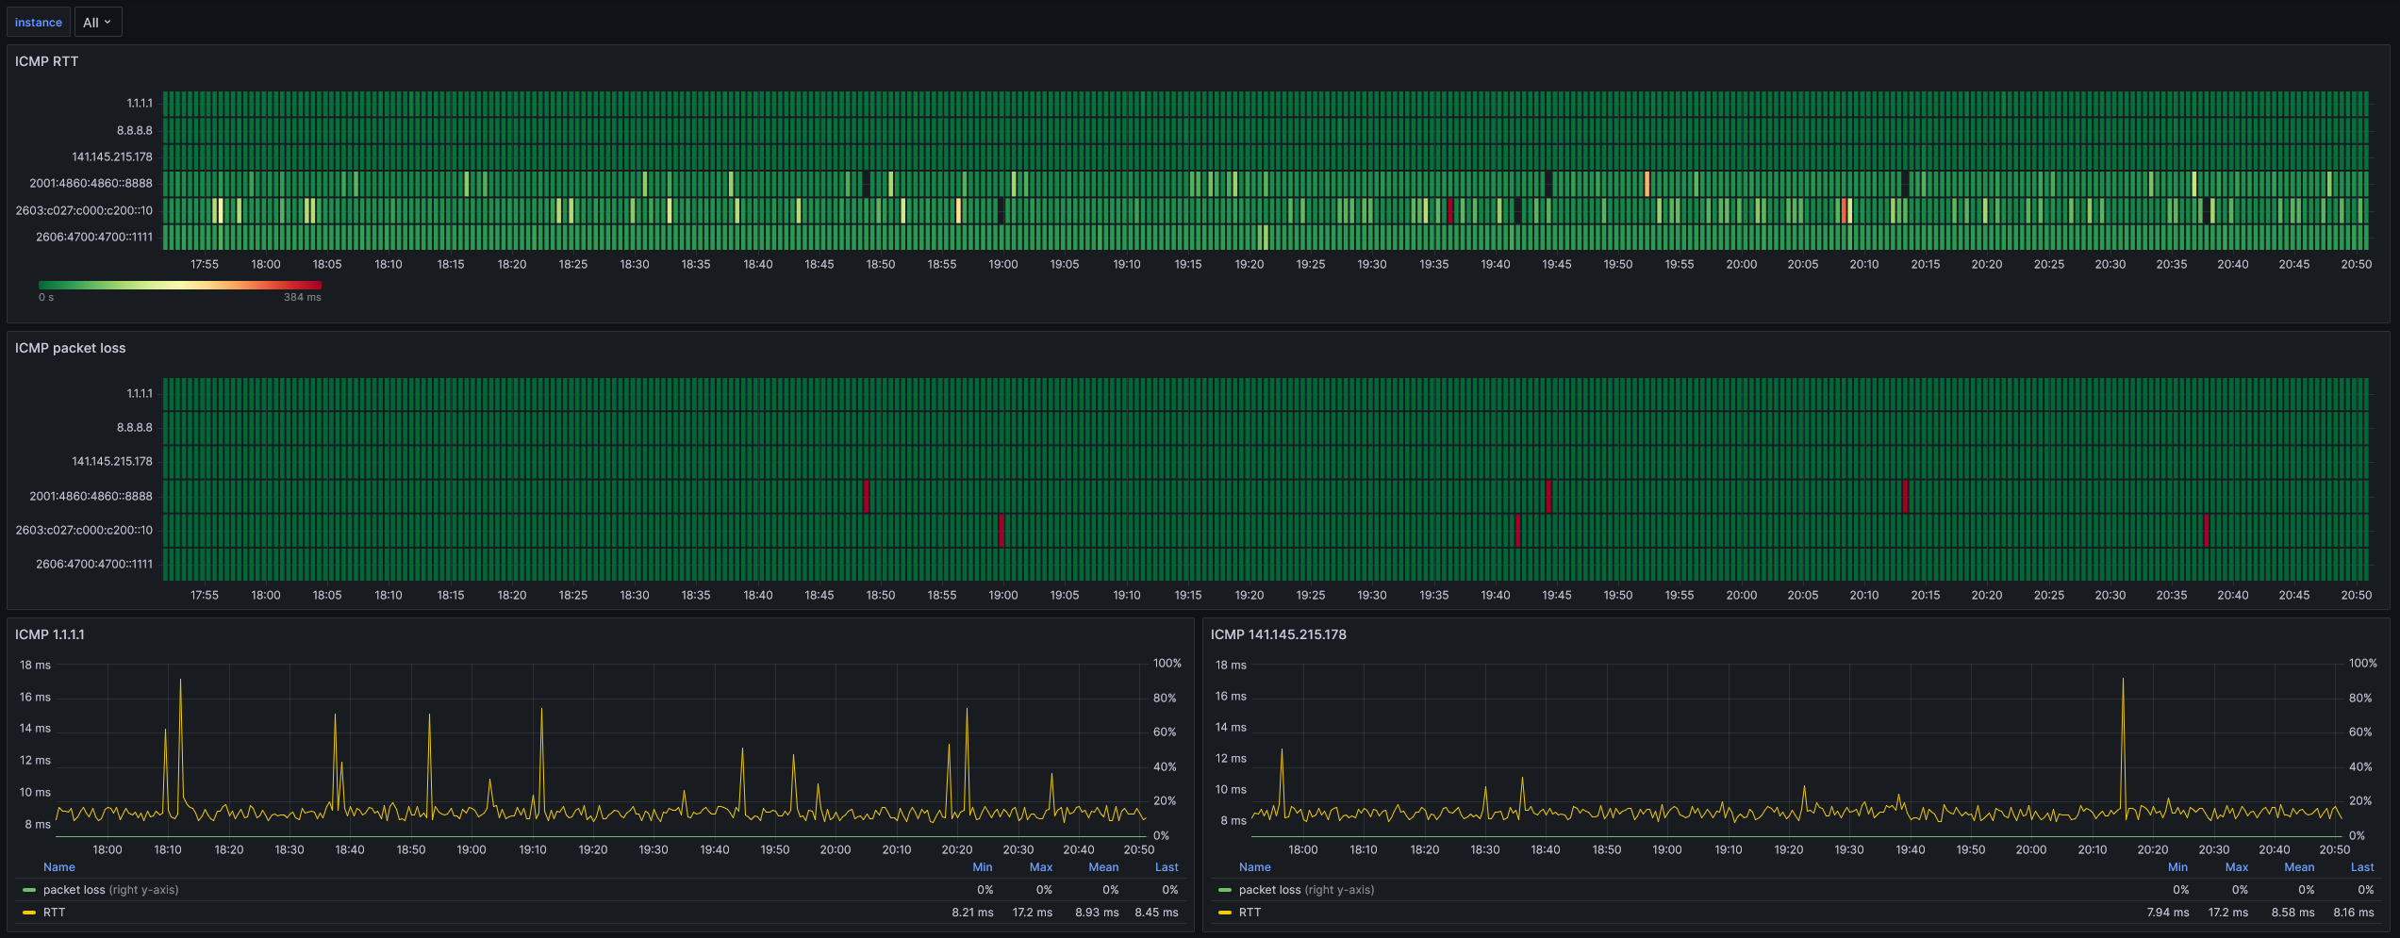
Task: Sort ICMP 141.145.215.178 legend by Name
Action: pos(1254,867)
